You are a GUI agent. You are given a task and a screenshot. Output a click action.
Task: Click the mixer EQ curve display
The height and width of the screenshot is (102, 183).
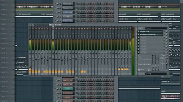[x=144, y=60]
